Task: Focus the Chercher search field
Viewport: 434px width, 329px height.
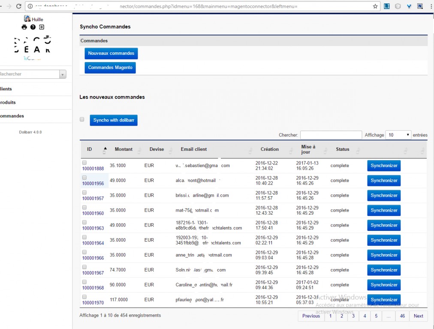Action: [331, 135]
